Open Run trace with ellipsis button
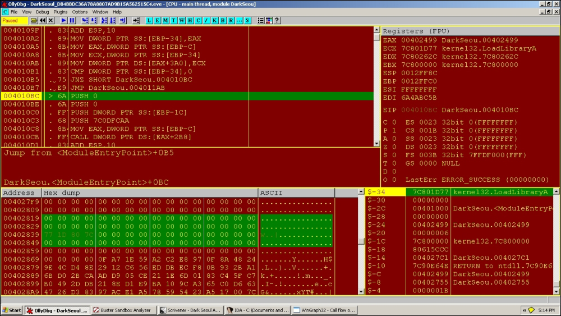The image size is (561, 316). (x=240, y=20)
